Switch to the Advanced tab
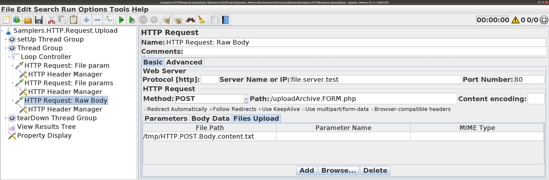549x180 pixels. point(184,62)
